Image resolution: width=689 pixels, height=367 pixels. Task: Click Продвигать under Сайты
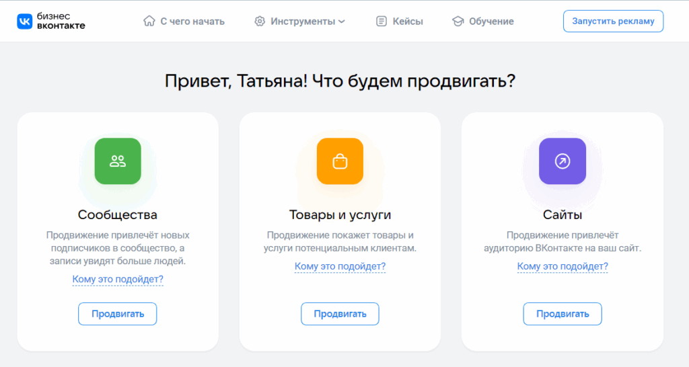point(562,314)
